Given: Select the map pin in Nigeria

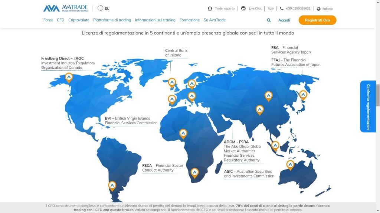Looking at the screenshot, I should click(183, 134).
